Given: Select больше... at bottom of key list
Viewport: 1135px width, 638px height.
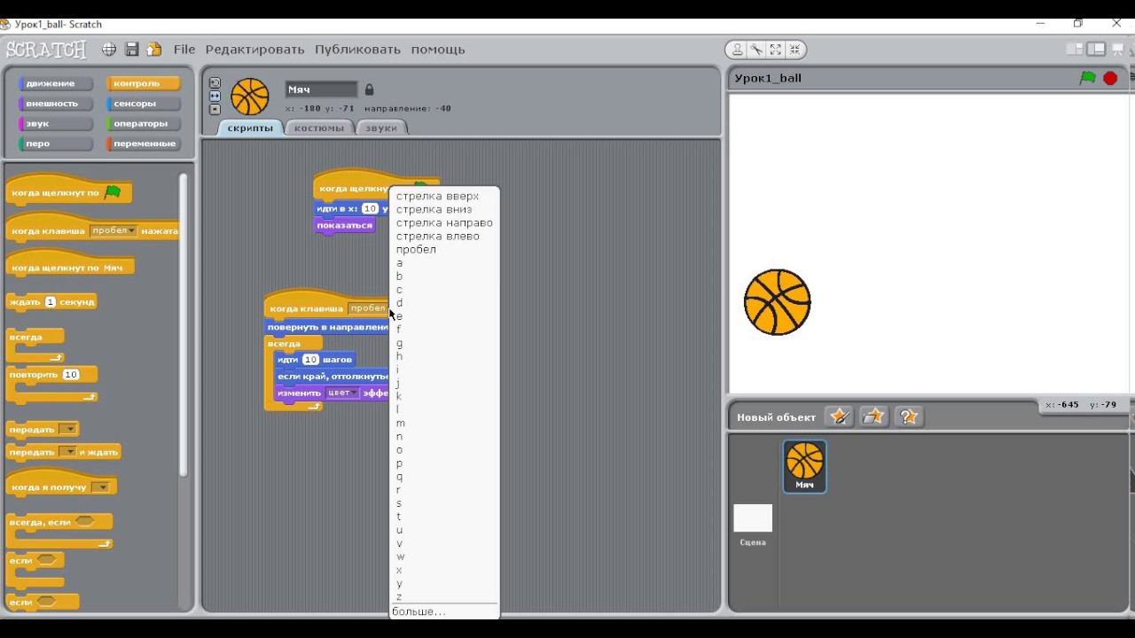Looking at the screenshot, I should (x=444, y=611).
